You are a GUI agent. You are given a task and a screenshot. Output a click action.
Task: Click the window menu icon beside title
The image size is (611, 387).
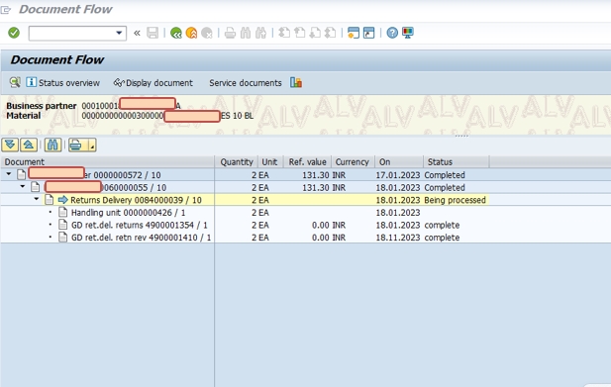(6, 10)
